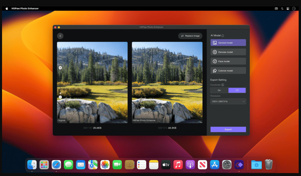Open the HitPaw Photo Enhancer menu bar item

(25, 8)
